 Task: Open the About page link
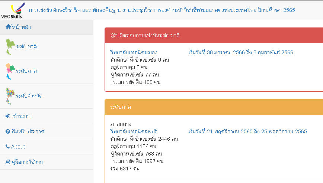click(18, 147)
